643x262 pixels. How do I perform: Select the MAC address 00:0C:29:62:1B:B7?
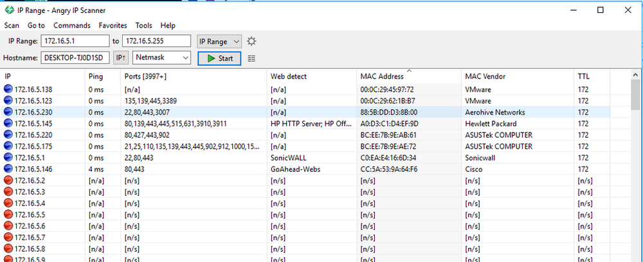(x=387, y=100)
